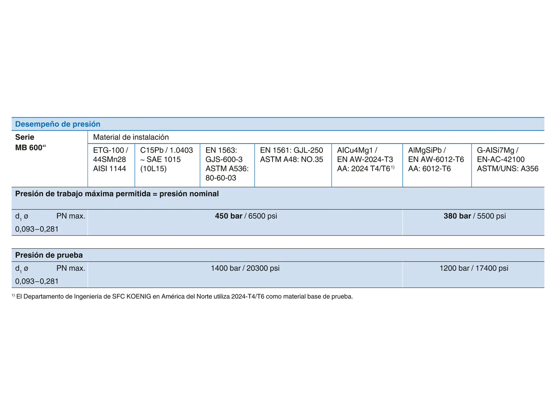Select the "5500 psi" working pressure value
The width and height of the screenshot is (556, 417).
pos(491,216)
